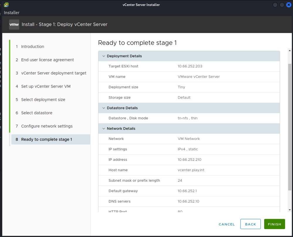Viewport: 293px width, 237px height.
Task: Click the Back button
Action: click(x=250, y=224)
